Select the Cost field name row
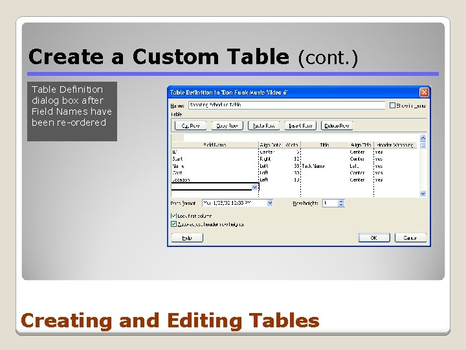 (215, 172)
